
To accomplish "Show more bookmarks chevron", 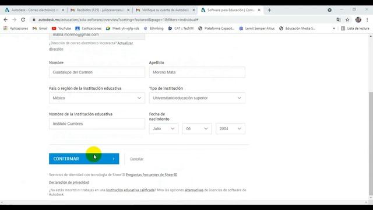I will tap(334, 29).
